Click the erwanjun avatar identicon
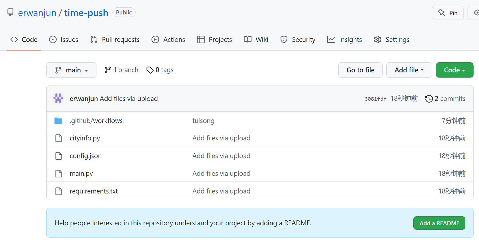Screen dimensions: 479x243 point(58,99)
